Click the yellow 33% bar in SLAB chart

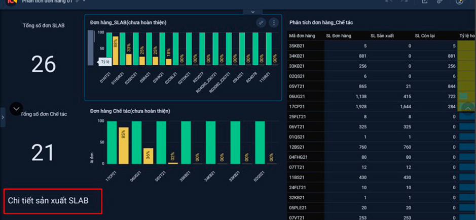coord(129,60)
